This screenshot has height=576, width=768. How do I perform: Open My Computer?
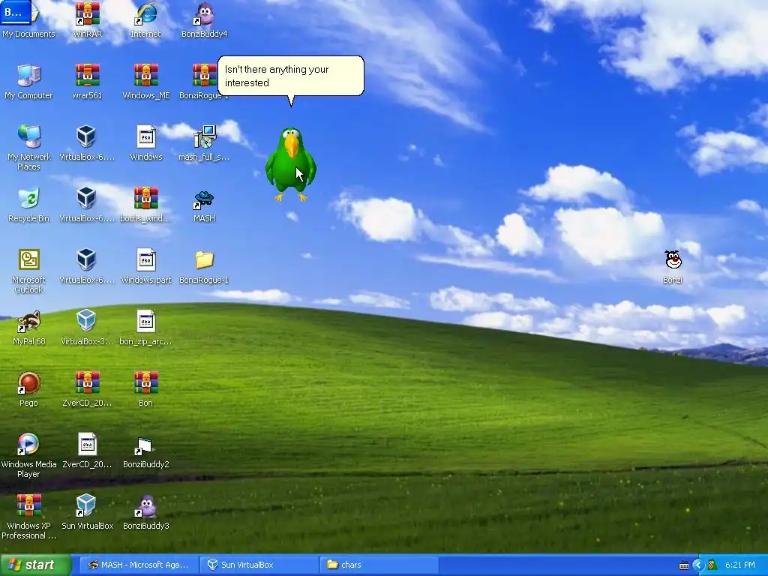pyautogui.click(x=29, y=76)
